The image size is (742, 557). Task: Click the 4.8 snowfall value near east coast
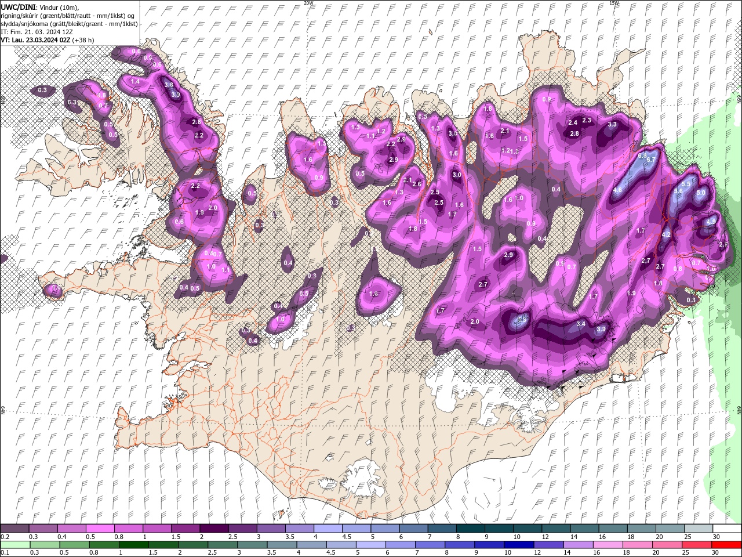[711, 221]
